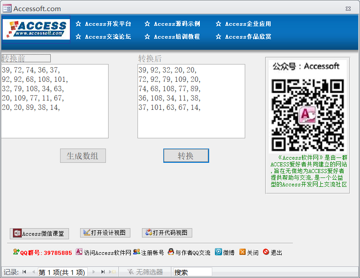Click the QQ群号: 39785885 link
The image size is (360, 278).
tap(46, 253)
